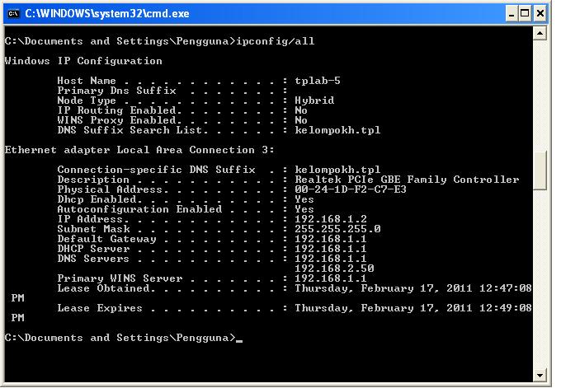Screen dimensions: 561x388
Task: Open the cmd.exe system menu icon
Action: [x=13, y=13]
